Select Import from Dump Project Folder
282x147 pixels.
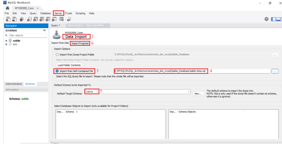[x=57, y=54]
